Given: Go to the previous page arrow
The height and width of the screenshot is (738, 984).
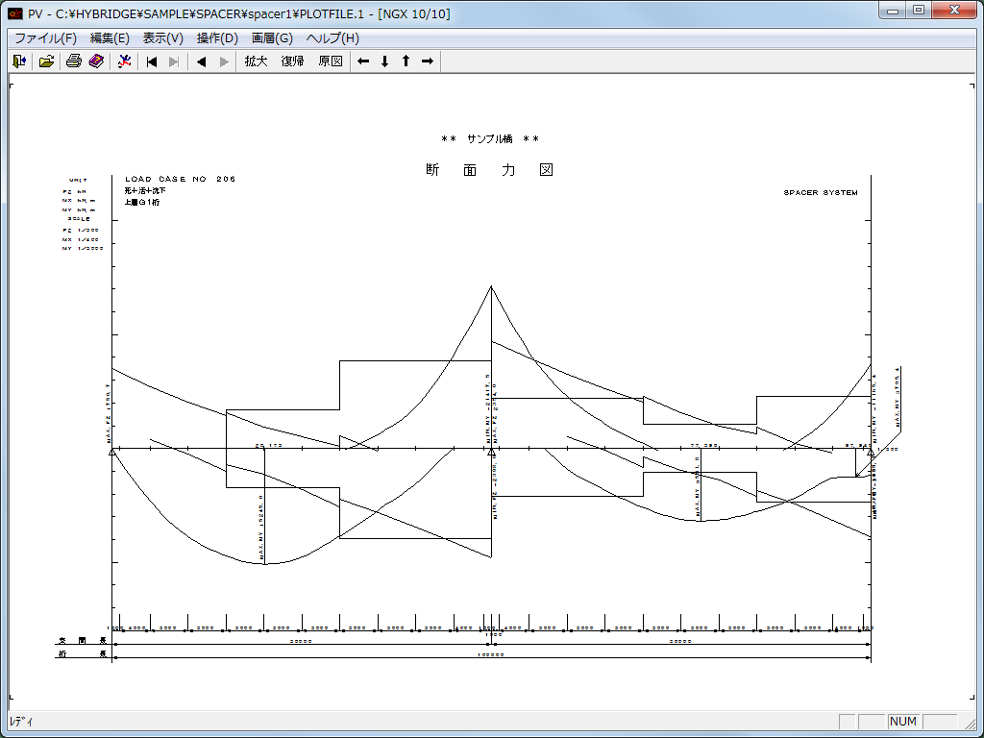Looking at the screenshot, I should [202, 61].
